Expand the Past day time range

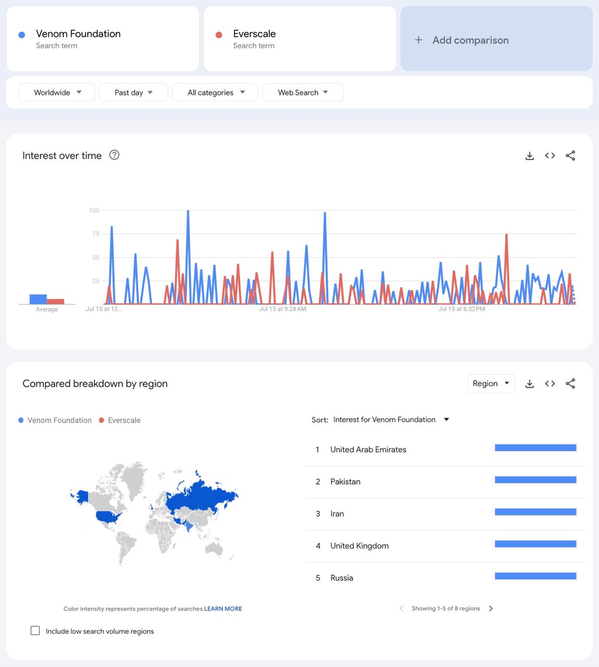point(133,93)
